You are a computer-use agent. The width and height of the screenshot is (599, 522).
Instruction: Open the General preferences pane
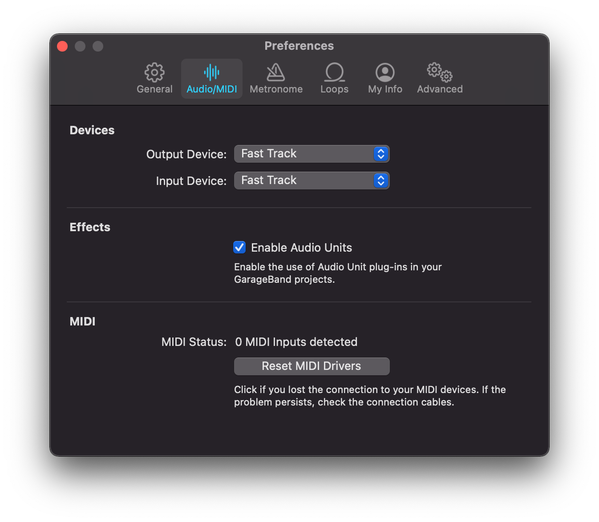pos(154,78)
